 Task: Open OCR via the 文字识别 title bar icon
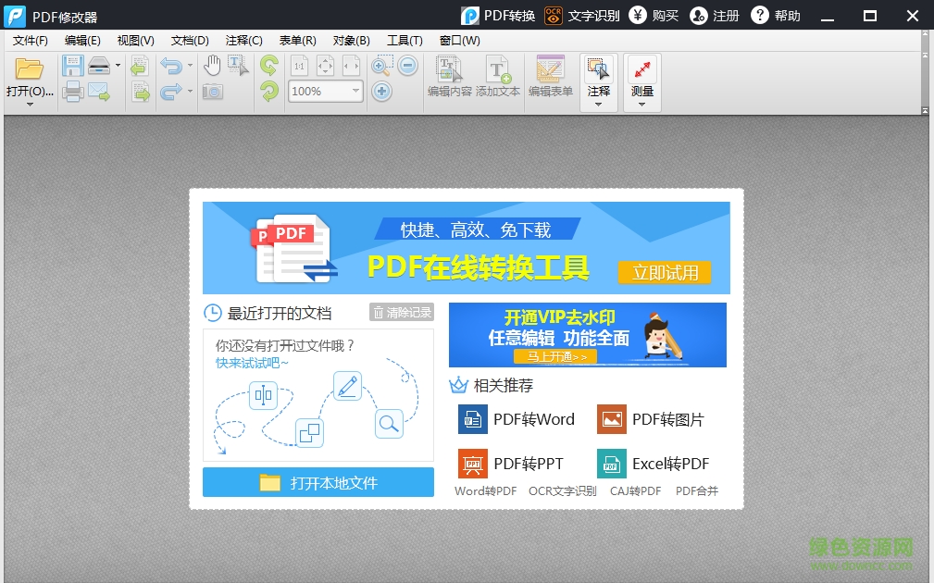[552, 15]
